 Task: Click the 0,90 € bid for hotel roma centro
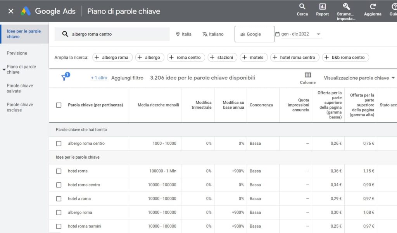tap(369, 185)
